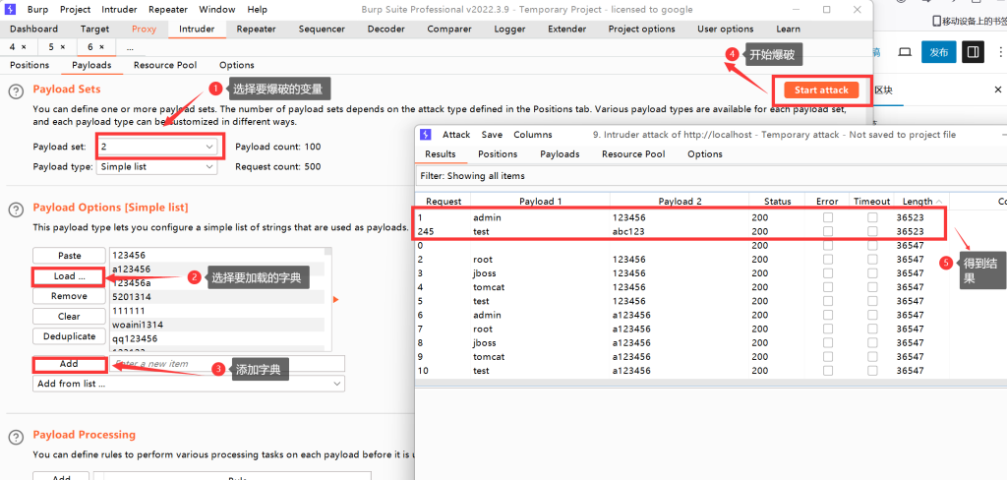
Task: Open the Burp menu
Action: (x=38, y=10)
